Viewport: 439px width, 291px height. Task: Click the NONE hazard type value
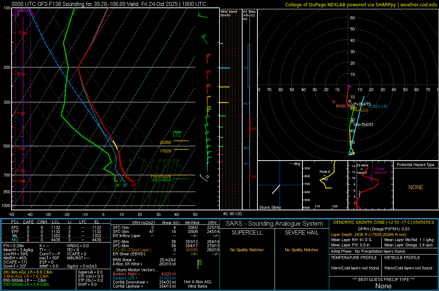(x=416, y=187)
